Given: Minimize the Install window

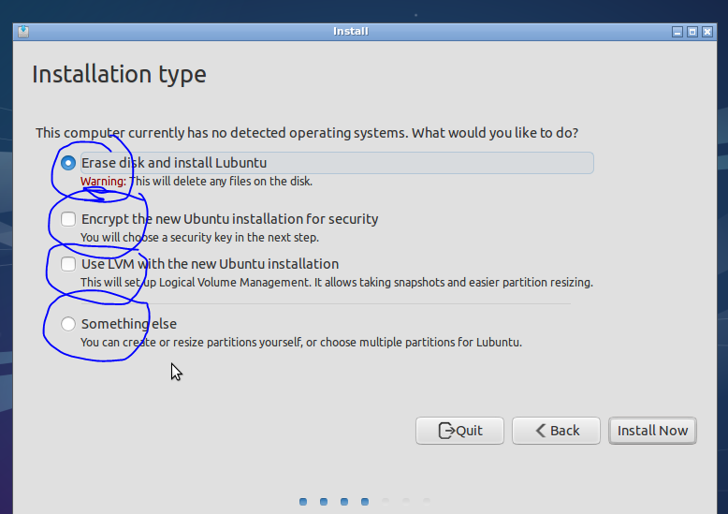Looking at the screenshot, I should tap(677, 32).
